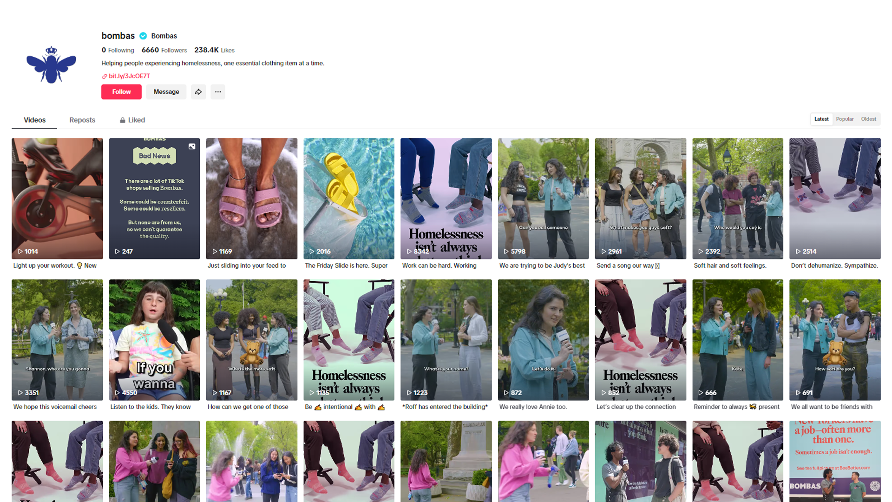The width and height of the screenshot is (892, 502).
Task: Open the 'Shannon, who are you gonna' video
Action: point(57,340)
